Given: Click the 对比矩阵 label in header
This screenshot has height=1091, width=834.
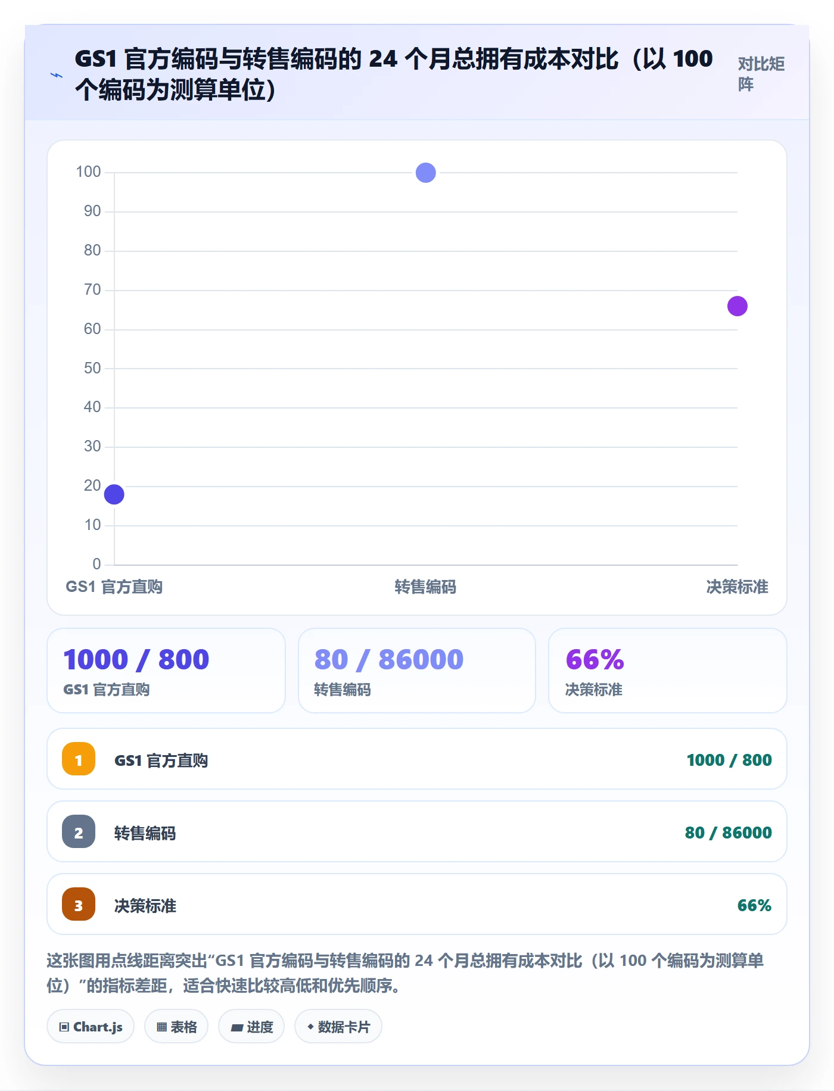Looking at the screenshot, I should 761,74.
